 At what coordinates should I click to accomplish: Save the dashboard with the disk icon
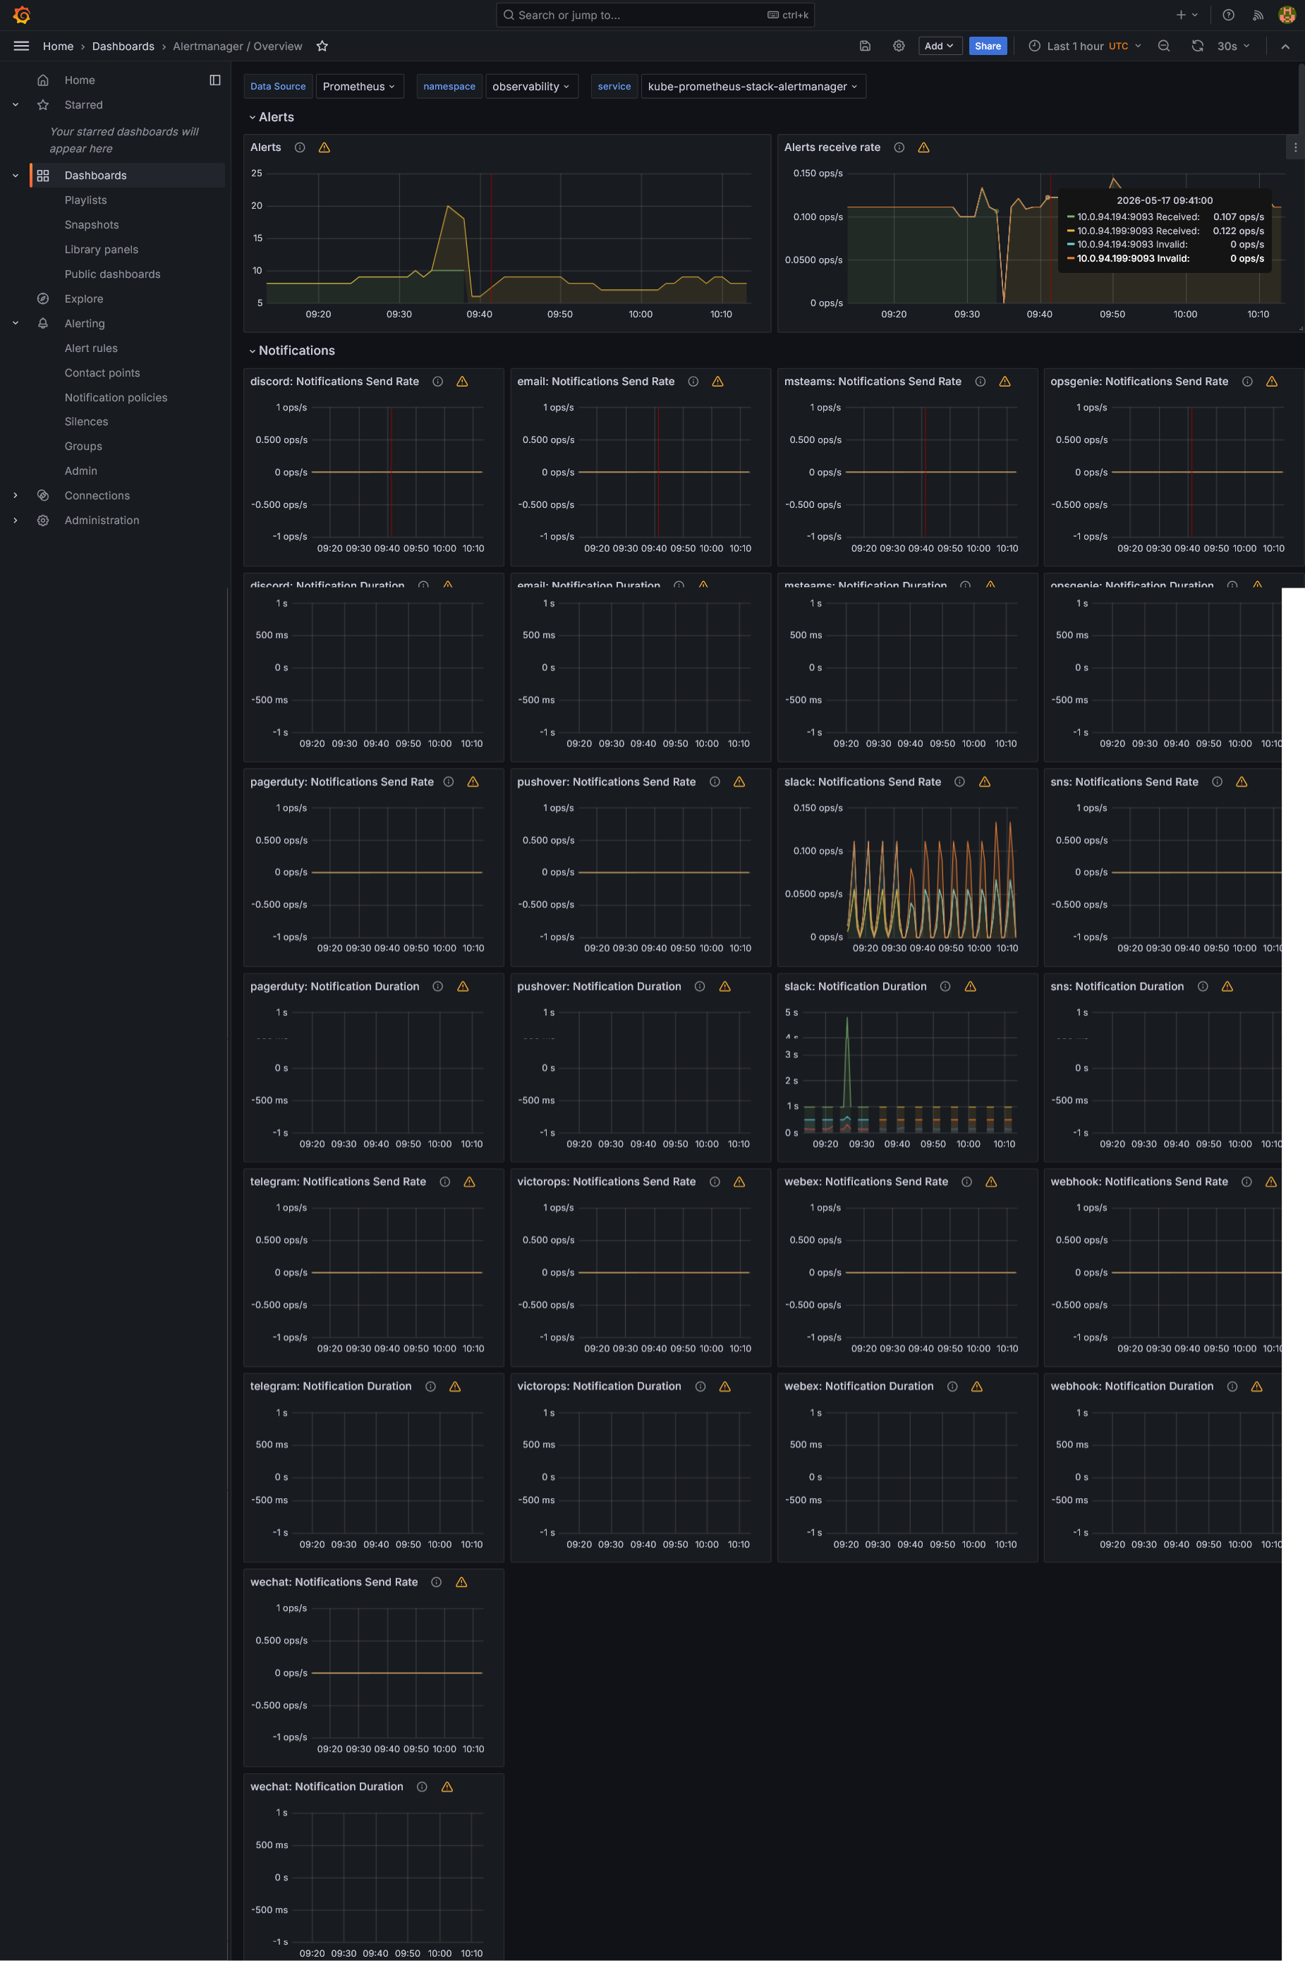pos(865,46)
